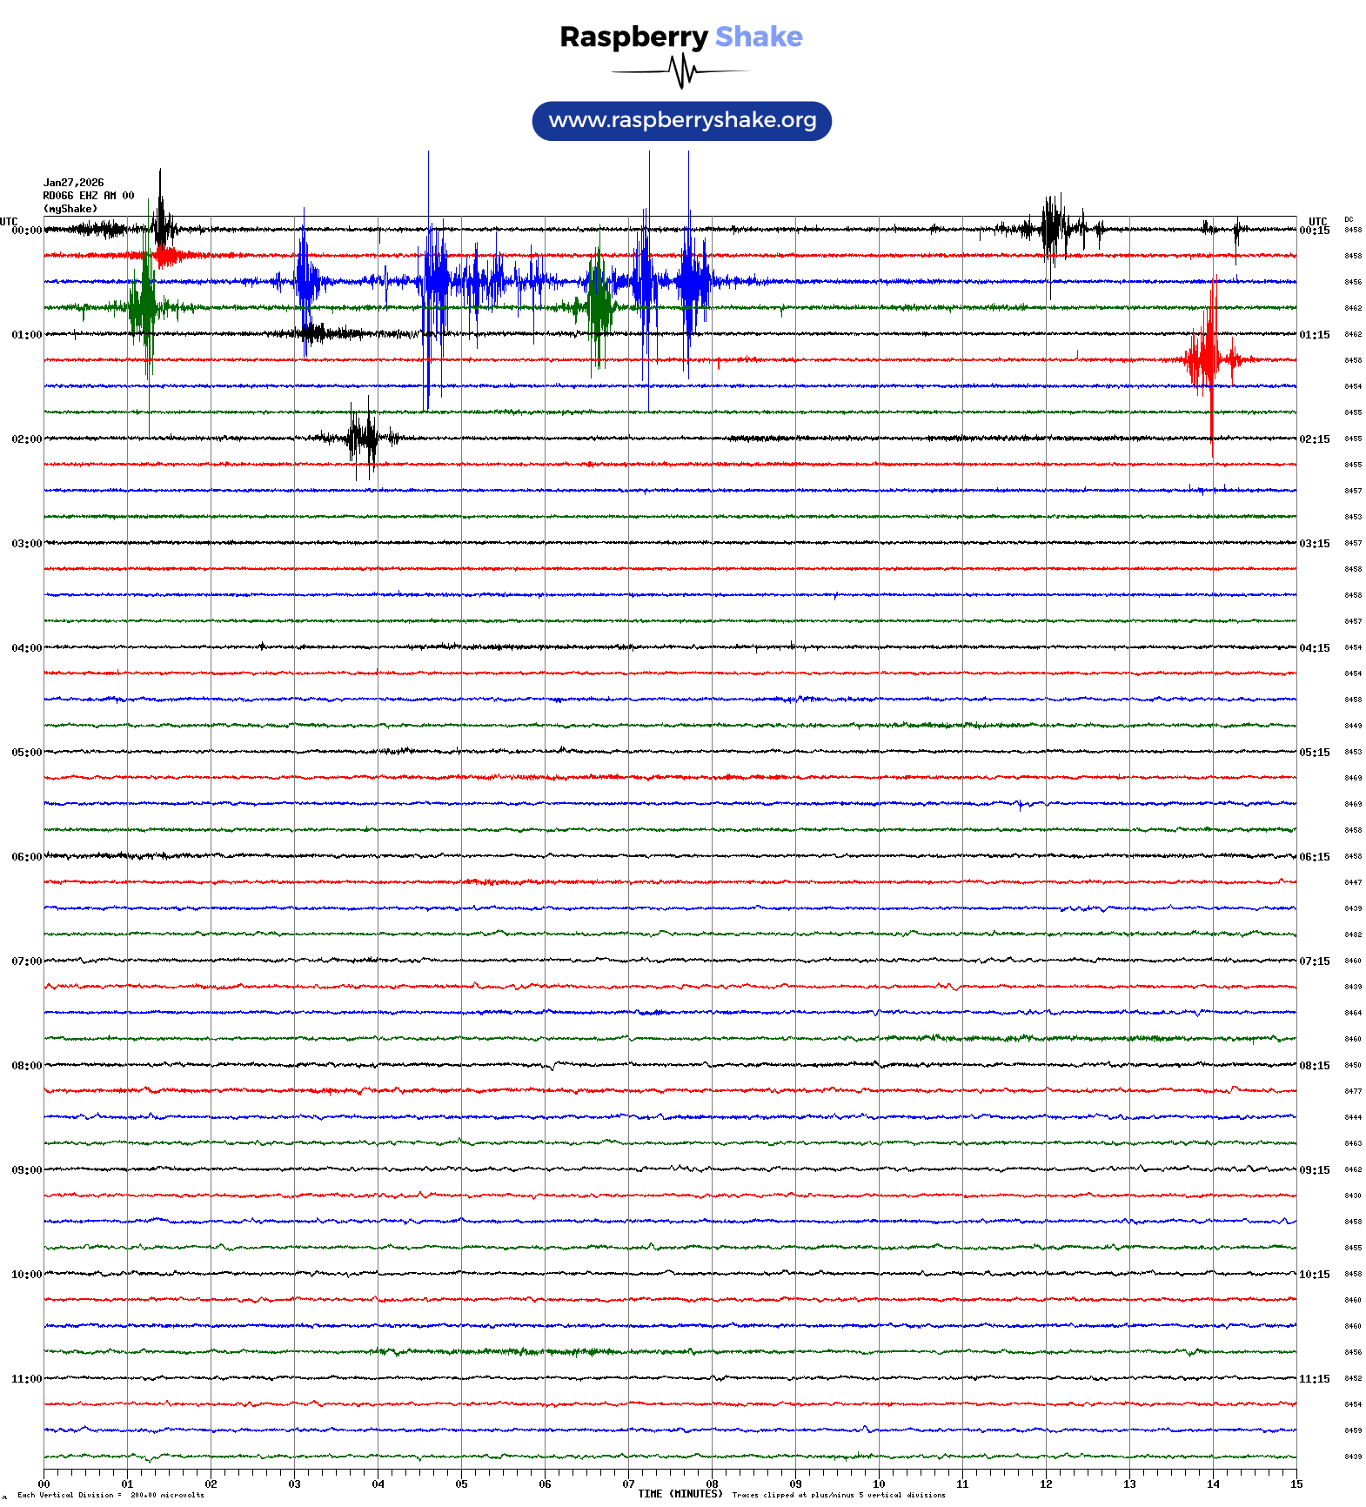Click the Traces clipped footer note
Viewport: 1366px width, 1507px height.
coord(838,1495)
